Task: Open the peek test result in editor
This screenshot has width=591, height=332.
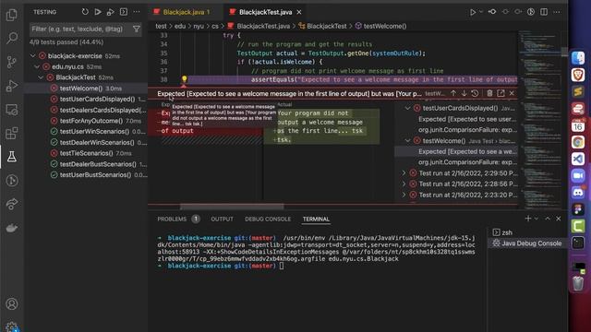Action: coord(501,93)
